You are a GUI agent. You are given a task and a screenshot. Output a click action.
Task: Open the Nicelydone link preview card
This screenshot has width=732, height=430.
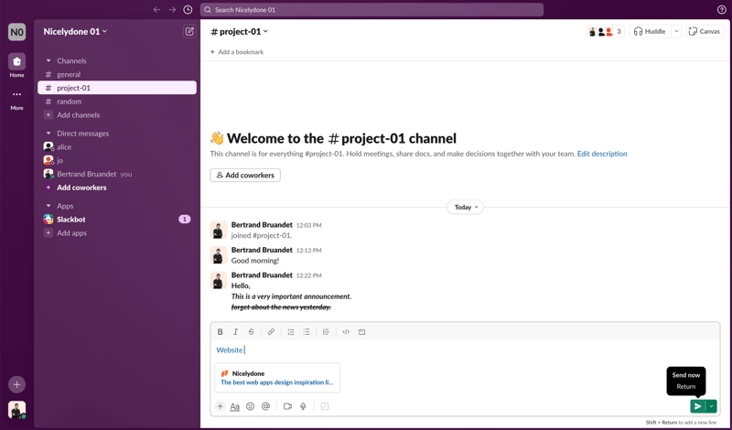(x=277, y=378)
